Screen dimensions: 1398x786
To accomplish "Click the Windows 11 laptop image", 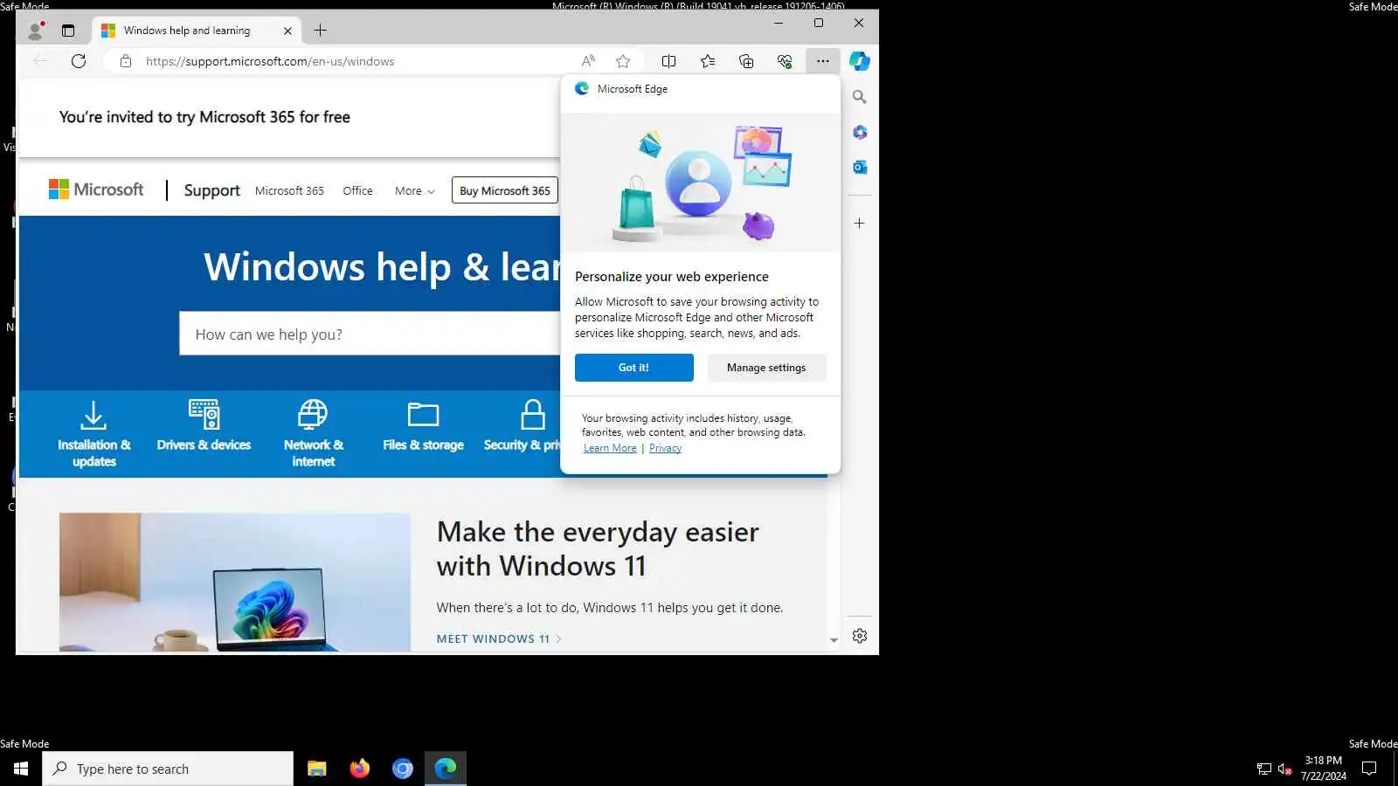I will (x=235, y=583).
